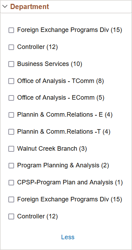Toggle Office of Analysis - EComm checkbox
This screenshot has width=132, height=250.
(x=11, y=98)
